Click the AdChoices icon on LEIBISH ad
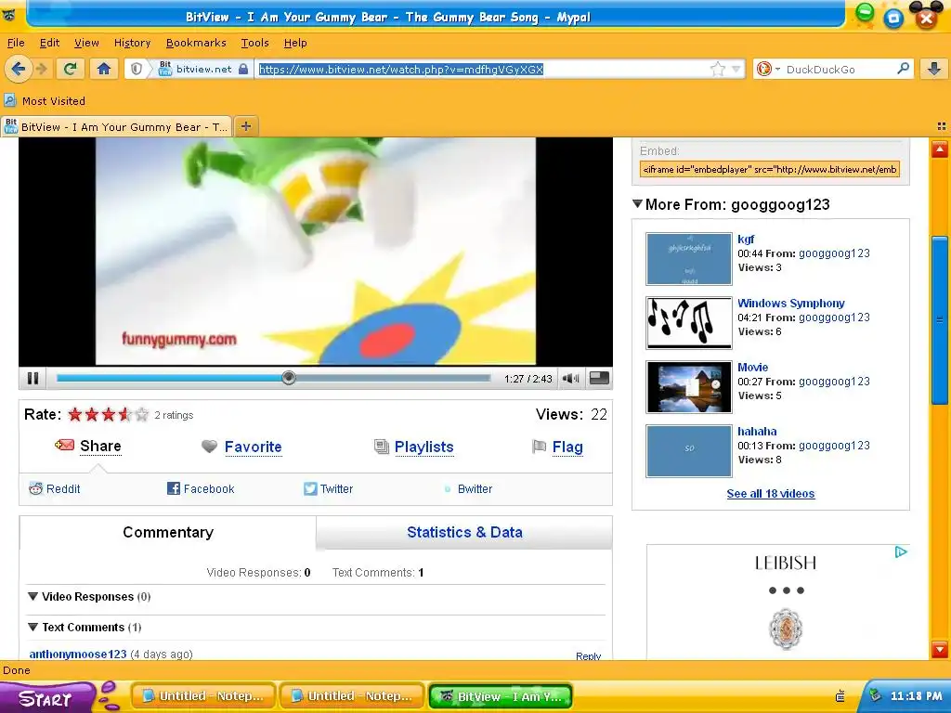This screenshot has height=713, width=951. [901, 551]
